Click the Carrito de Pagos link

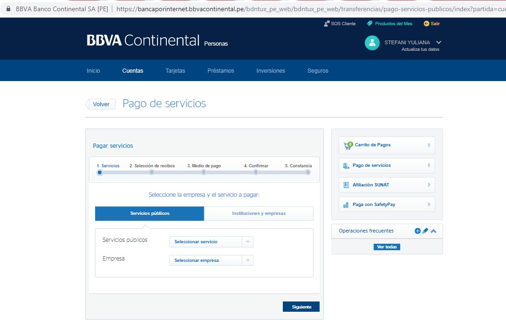373,145
